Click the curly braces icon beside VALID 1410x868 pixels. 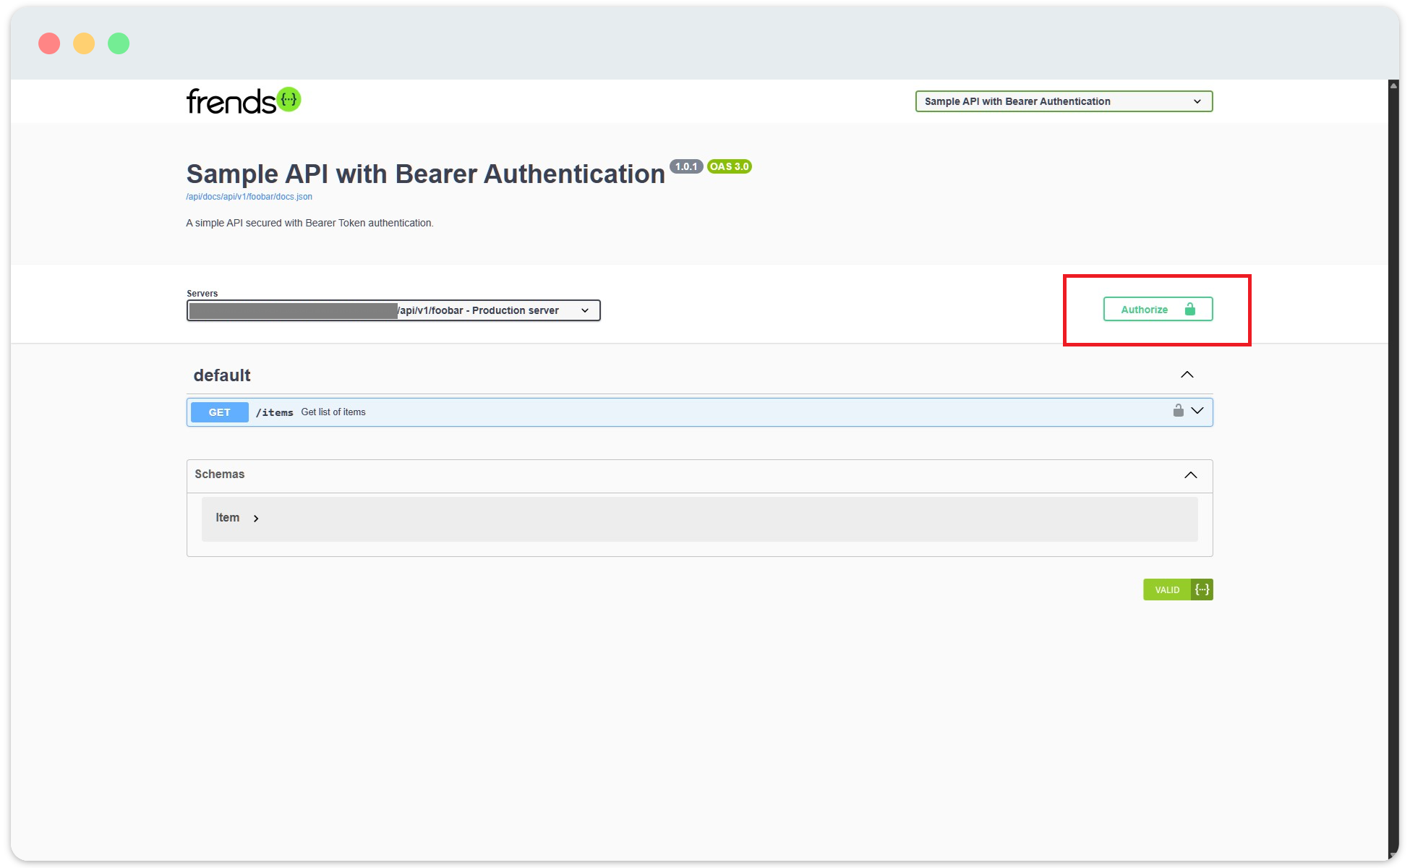click(x=1202, y=590)
